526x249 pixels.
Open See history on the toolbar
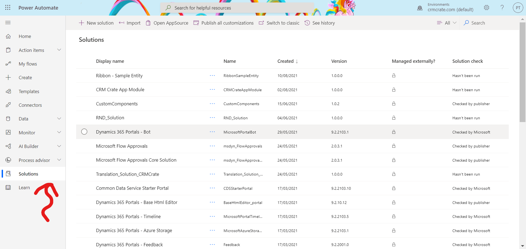(307, 23)
